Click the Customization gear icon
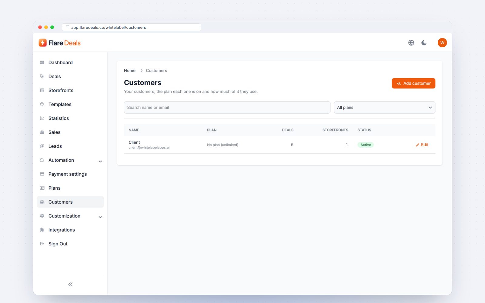Image resolution: width=485 pixels, height=303 pixels. tap(42, 216)
